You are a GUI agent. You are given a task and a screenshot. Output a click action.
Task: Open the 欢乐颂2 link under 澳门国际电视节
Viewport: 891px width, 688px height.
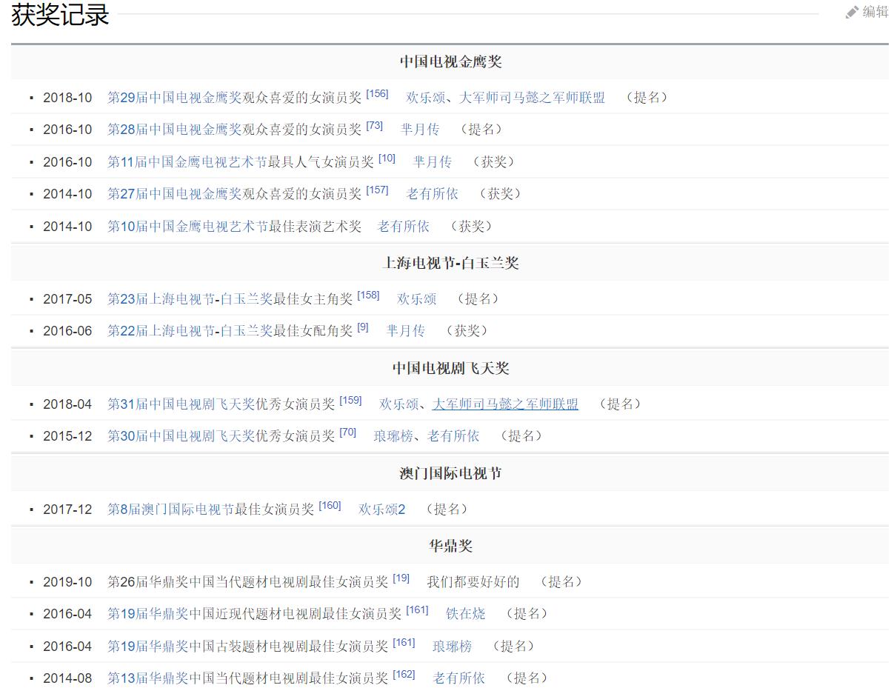click(383, 510)
